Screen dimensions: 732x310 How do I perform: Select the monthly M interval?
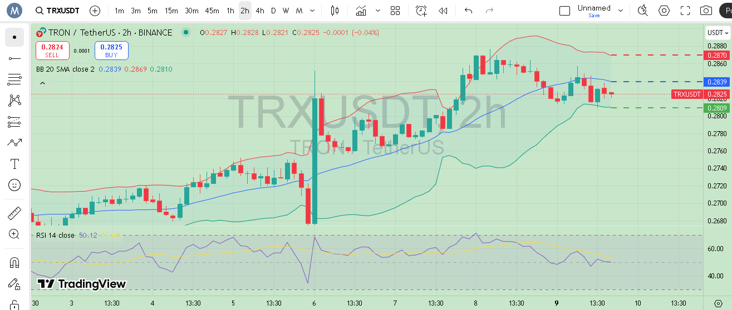(x=299, y=11)
